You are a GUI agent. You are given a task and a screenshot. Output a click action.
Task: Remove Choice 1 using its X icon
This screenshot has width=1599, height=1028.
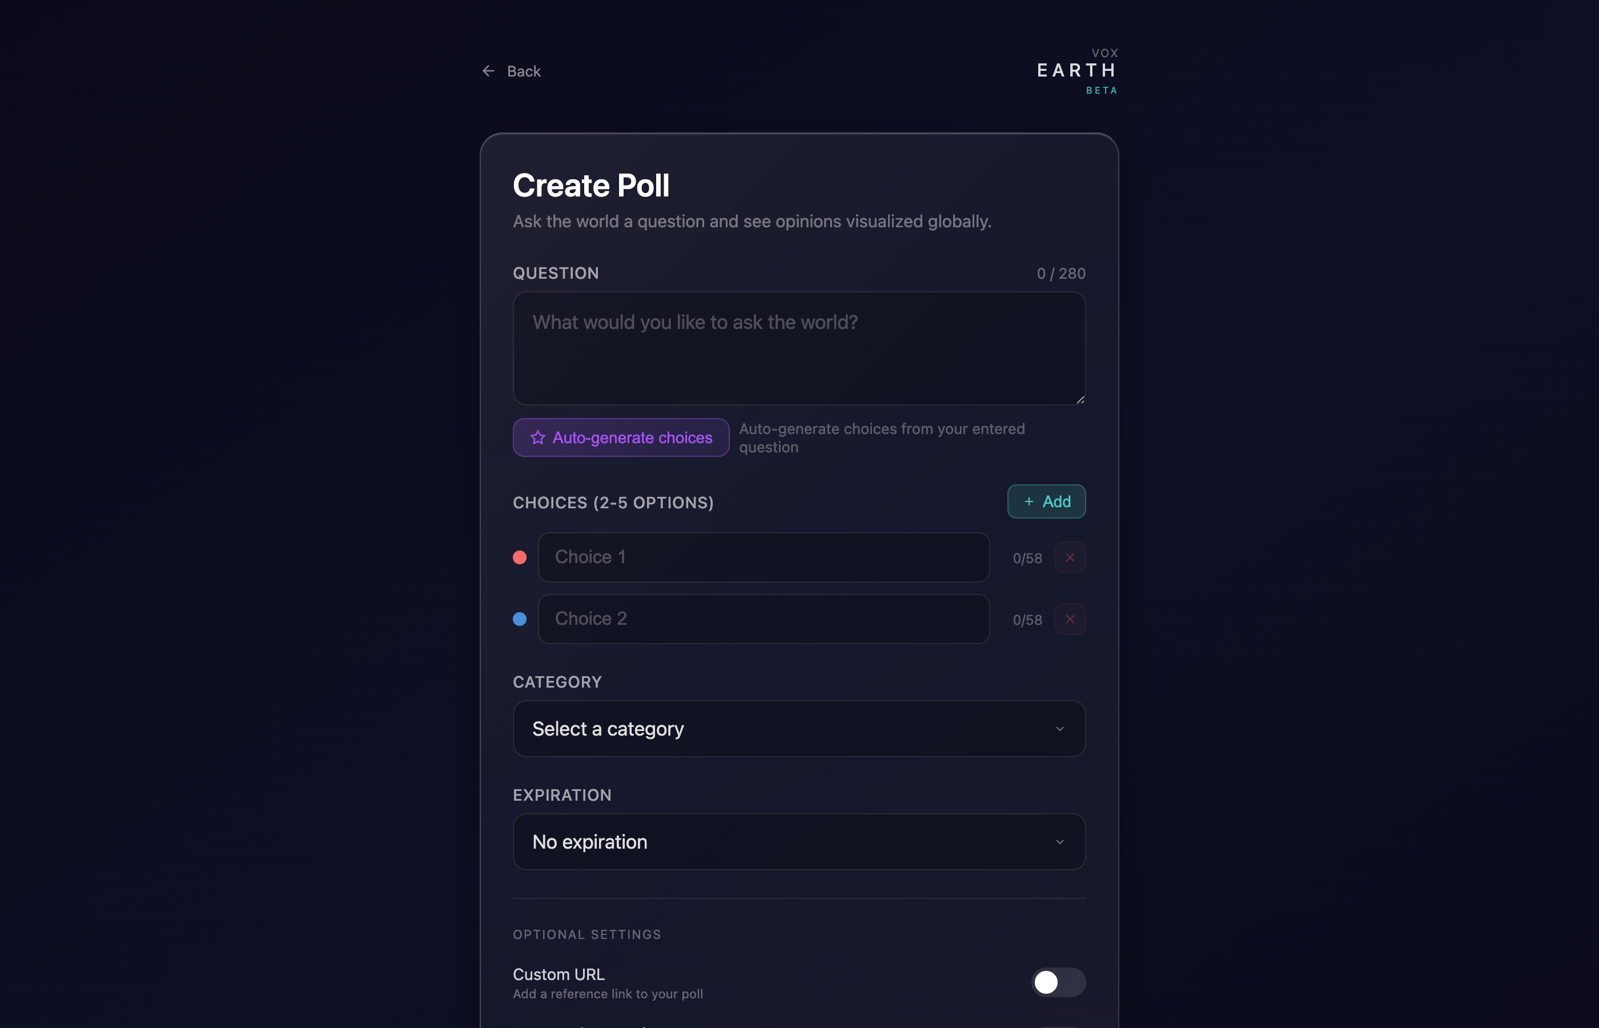coord(1069,557)
